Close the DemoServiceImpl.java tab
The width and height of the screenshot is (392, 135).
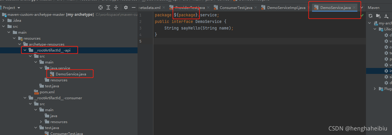(x=308, y=8)
